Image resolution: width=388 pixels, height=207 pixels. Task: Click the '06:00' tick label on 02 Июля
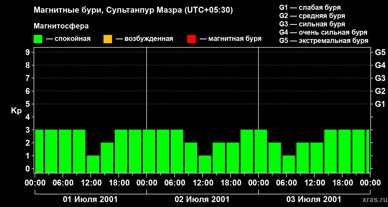[175, 183]
